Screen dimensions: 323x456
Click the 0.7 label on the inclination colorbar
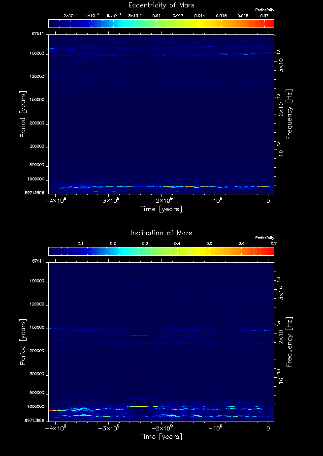(x=273, y=243)
